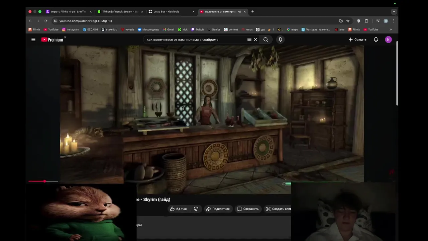Open the maps bookmark

click(292, 29)
